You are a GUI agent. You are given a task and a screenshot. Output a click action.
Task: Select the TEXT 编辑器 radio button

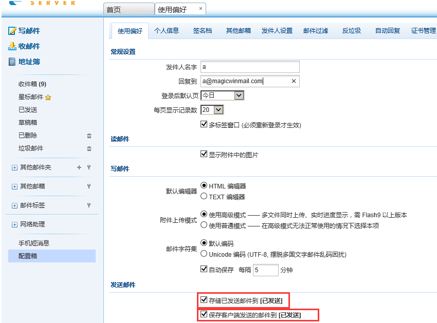(204, 196)
